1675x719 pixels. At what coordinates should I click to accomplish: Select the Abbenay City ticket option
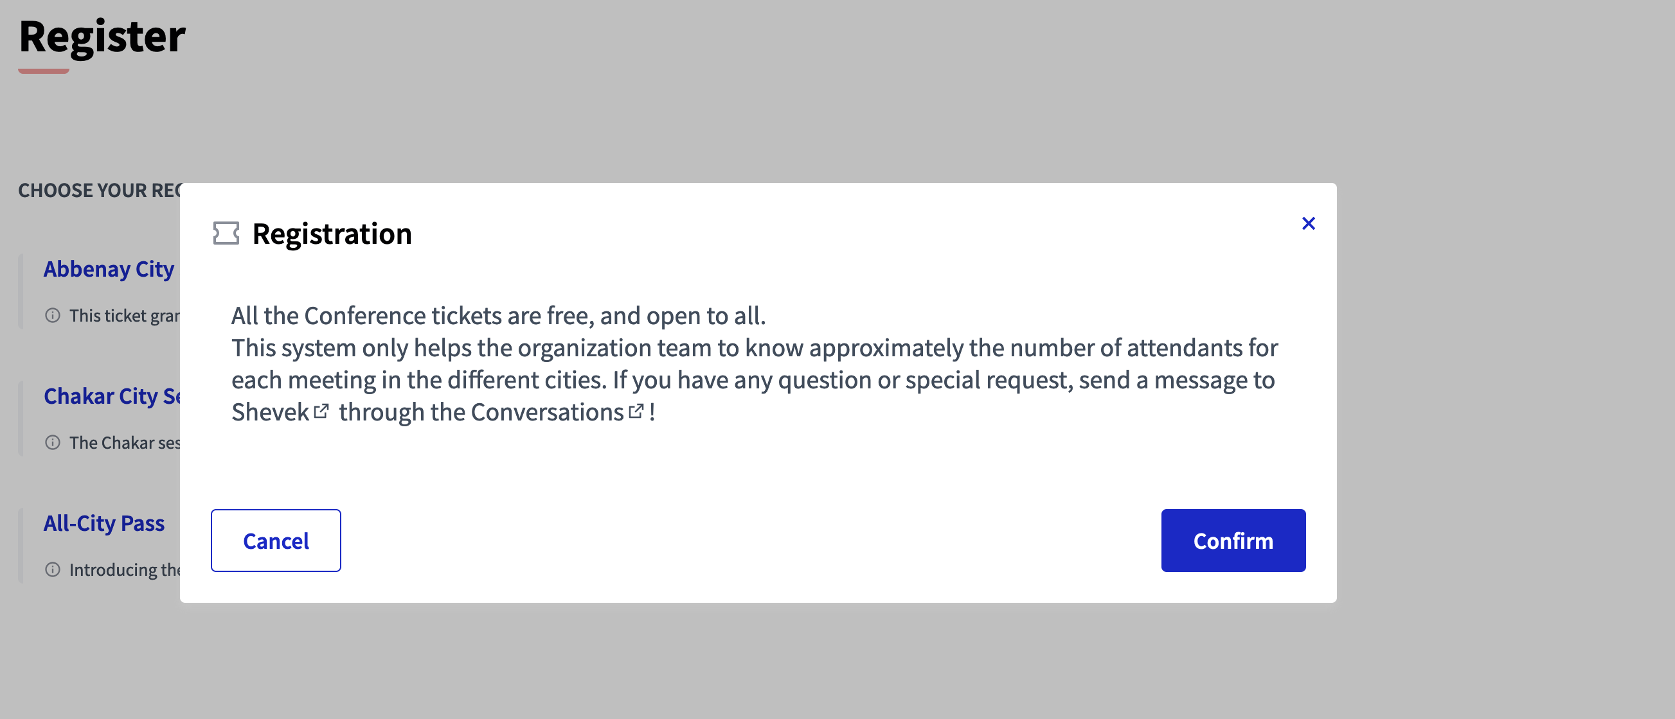coord(108,269)
